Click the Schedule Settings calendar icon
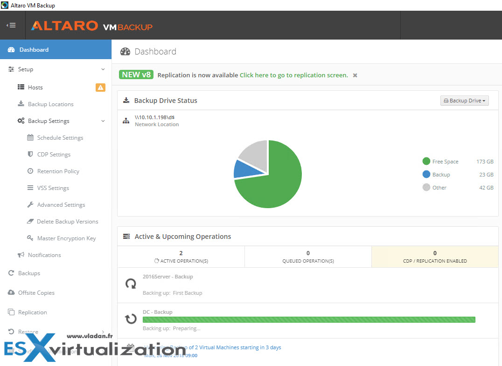The height and width of the screenshot is (366, 502). pos(30,137)
